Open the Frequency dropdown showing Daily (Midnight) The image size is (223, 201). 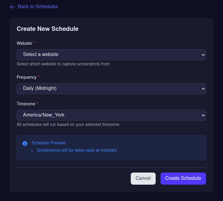point(111,89)
